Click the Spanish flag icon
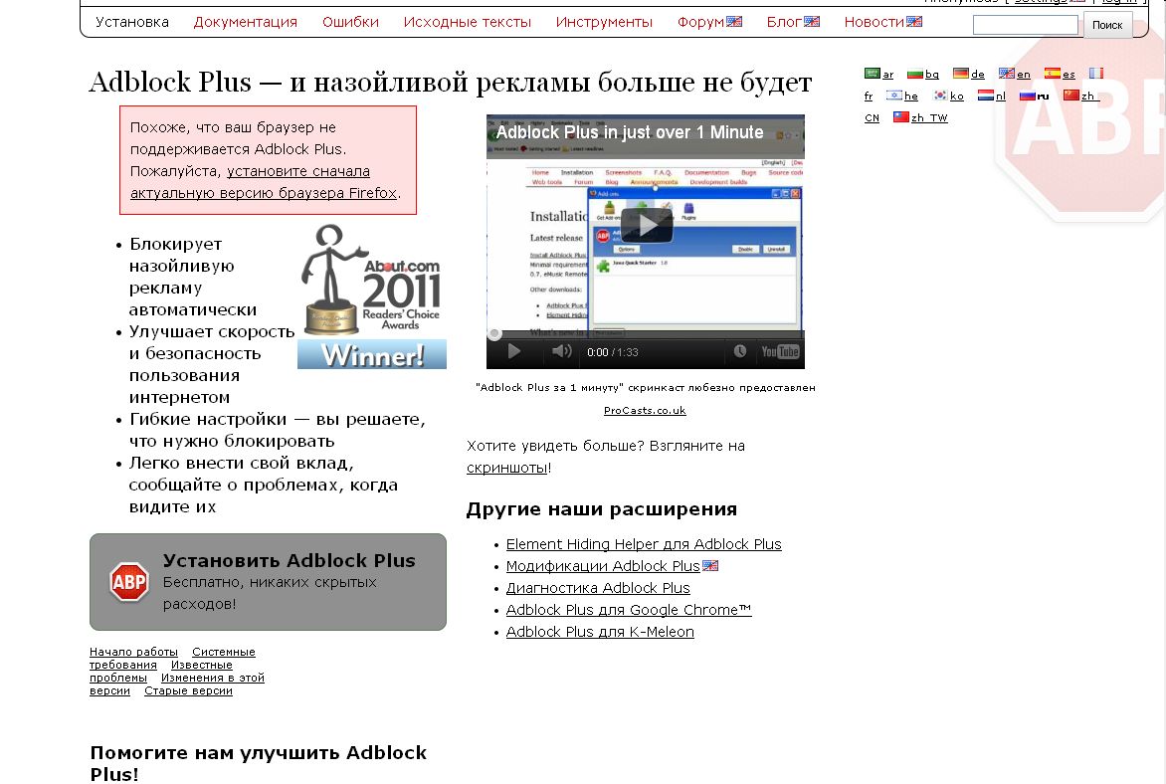 point(1053,73)
